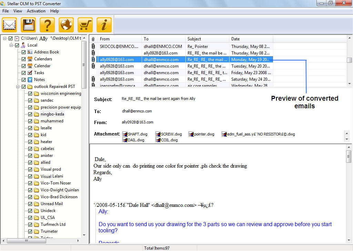This screenshot has height=251, width=353.
Task: Click the email list vertical scrollbar thumb
Action: click(x=350, y=60)
